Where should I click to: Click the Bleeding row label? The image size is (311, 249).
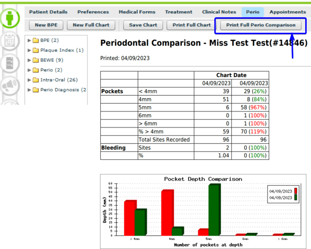pyautogui.click(x=113, y=148)
